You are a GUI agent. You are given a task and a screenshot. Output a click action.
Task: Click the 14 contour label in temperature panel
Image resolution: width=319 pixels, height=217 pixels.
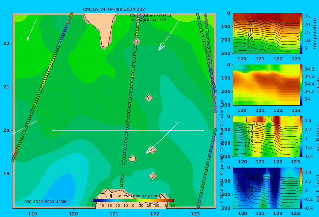[x=246, y=43]
